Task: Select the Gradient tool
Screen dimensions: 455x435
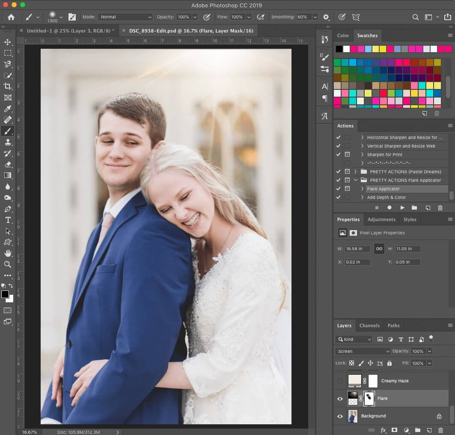Action: [x=7, y=175]
